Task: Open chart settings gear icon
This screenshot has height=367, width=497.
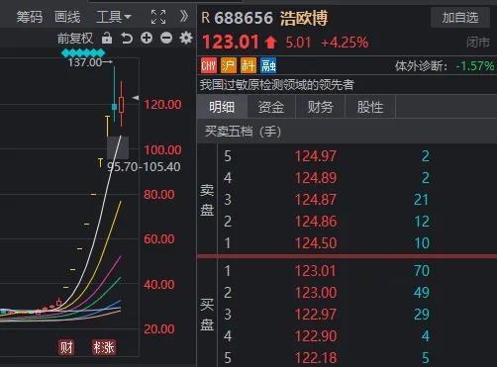Action: pos(186,38)
